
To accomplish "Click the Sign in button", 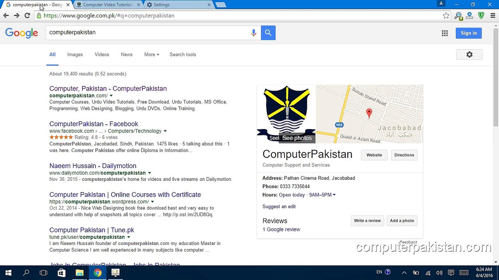I will pyautogui.click(x=469, y=33).
